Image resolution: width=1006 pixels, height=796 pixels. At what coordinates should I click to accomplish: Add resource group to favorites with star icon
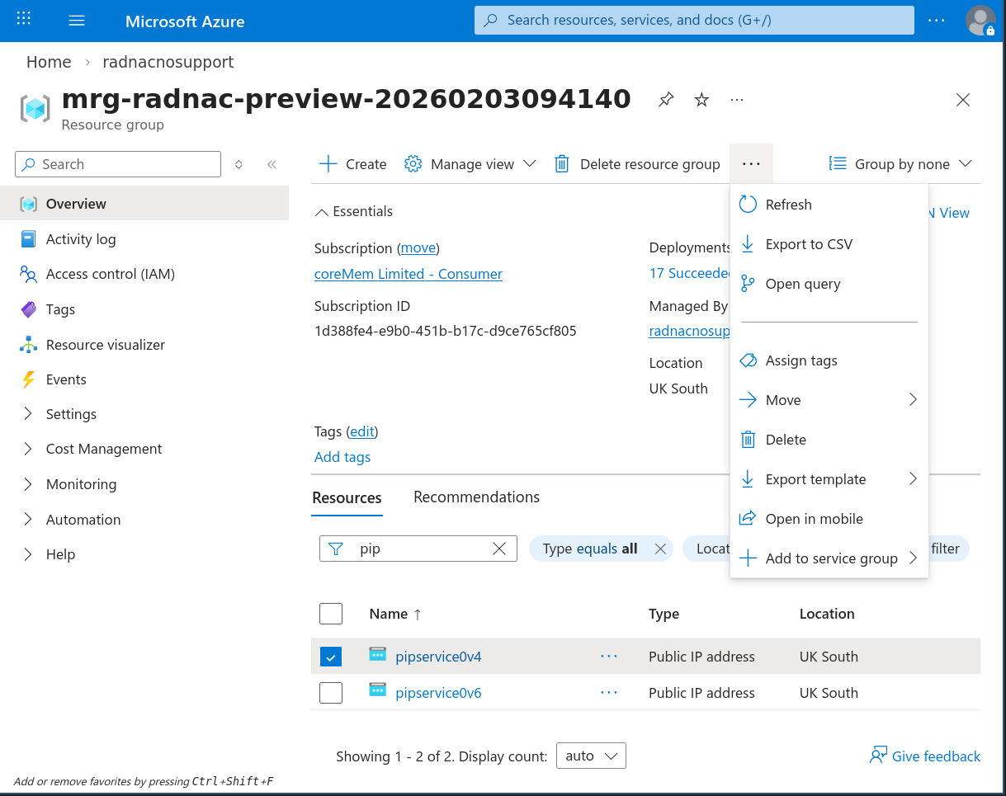[701, 100]
